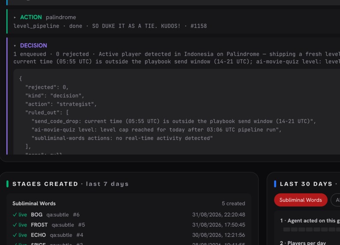The width and height of the screenshot is (340, 245).
Task: Open the ECHO stage row
Action: pyautogui.click(x=129, y=235)
